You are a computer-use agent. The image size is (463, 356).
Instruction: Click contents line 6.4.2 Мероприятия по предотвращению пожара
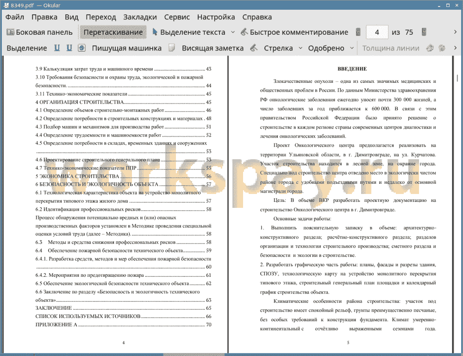124,275
